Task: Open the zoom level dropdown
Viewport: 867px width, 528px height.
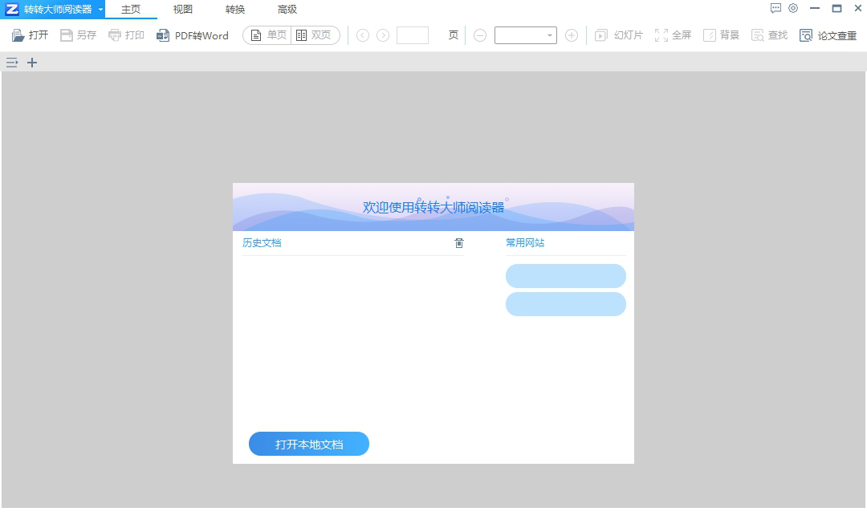Action: 549,35
